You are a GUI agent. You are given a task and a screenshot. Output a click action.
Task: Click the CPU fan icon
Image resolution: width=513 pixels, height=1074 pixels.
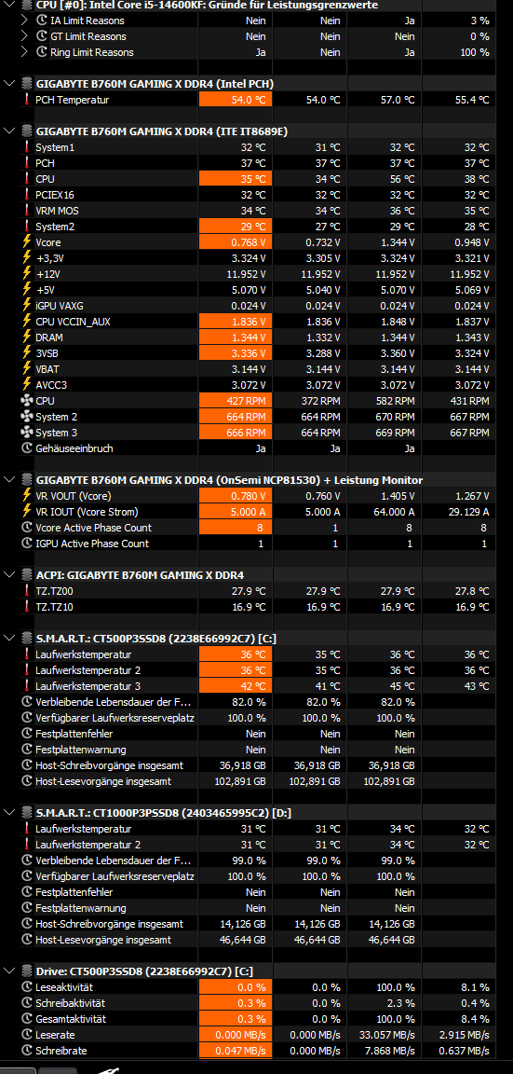click(27, 401)
